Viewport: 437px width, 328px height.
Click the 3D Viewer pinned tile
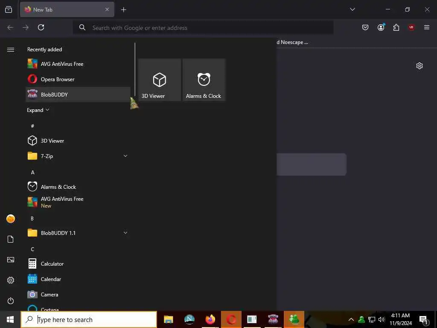[160, 80]
